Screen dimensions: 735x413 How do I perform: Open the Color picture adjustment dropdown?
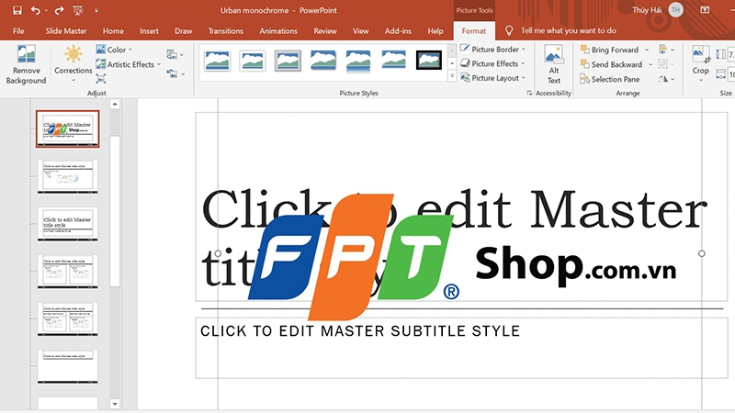pos(114,50)
